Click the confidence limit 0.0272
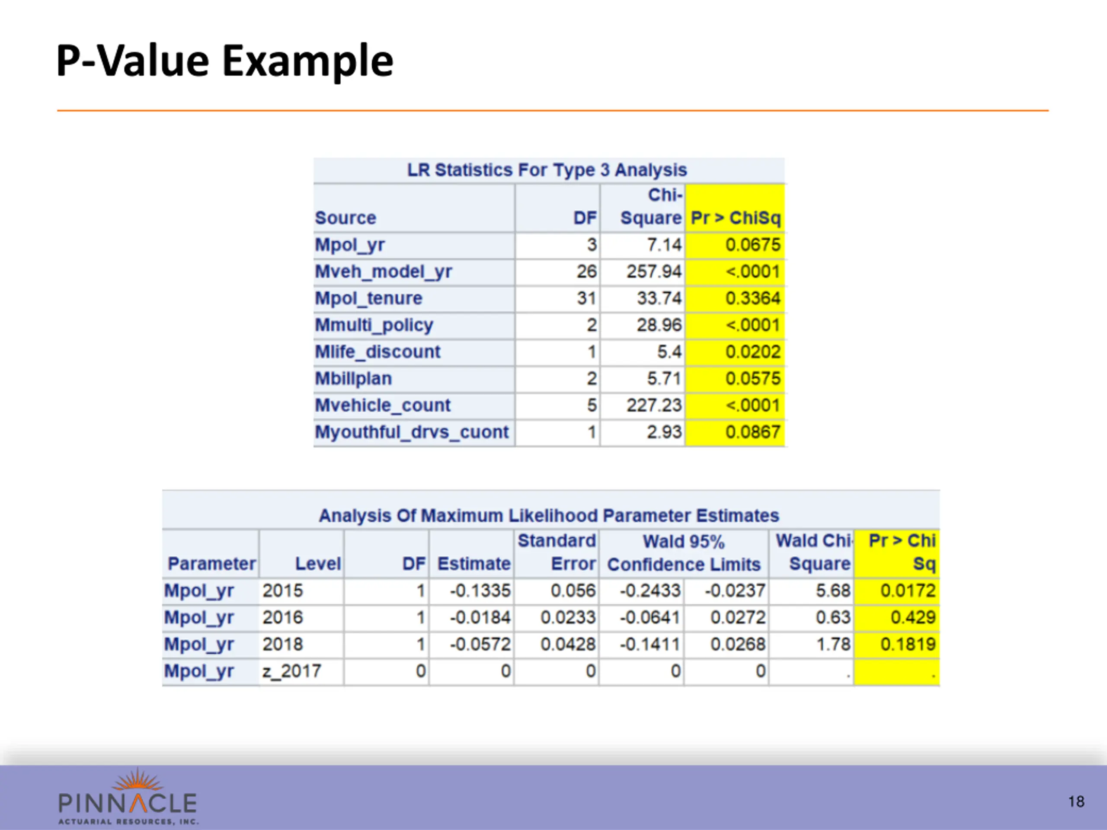This screenshot has height=830, width=1107. (738, 617)
